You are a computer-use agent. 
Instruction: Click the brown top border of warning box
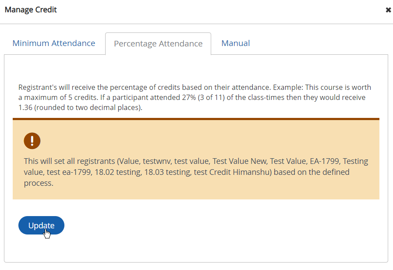point(196,119)
